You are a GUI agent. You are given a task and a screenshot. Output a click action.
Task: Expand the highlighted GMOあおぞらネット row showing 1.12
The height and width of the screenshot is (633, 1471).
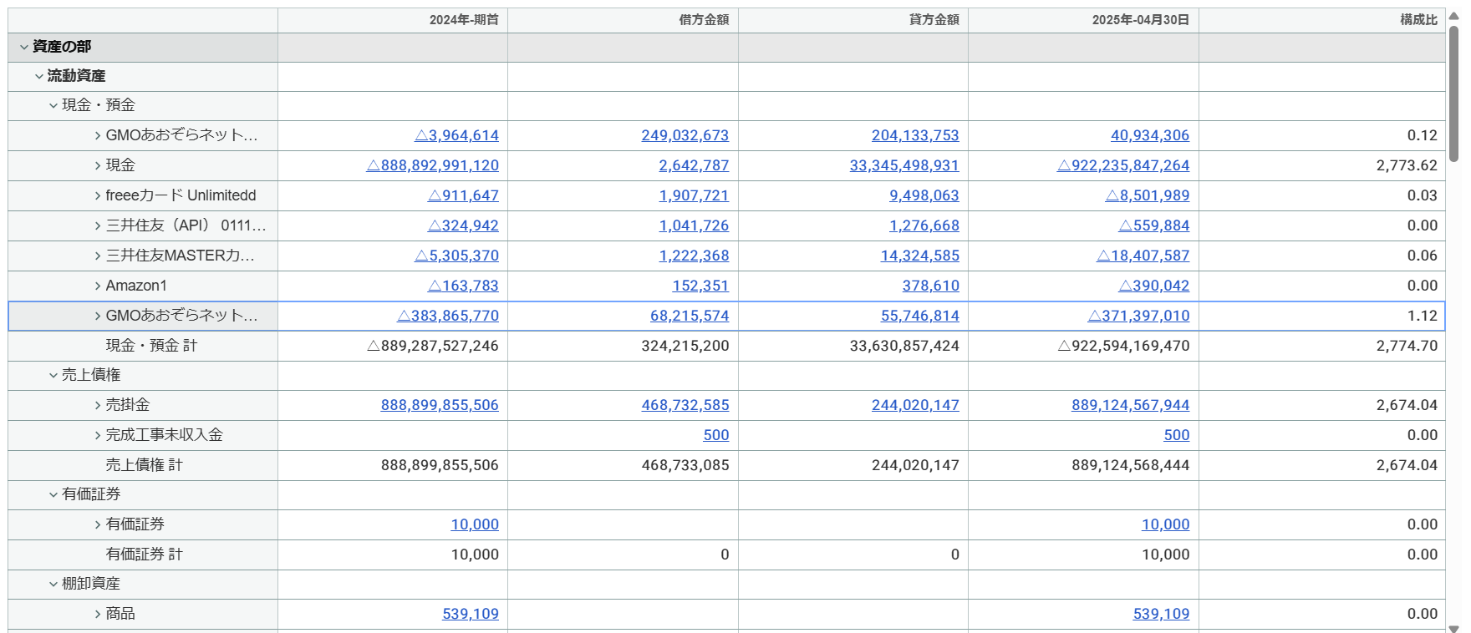[98, 316]
